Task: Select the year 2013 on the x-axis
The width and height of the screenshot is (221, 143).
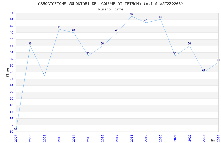Action: pyautogui.click(x=59, y=138)
